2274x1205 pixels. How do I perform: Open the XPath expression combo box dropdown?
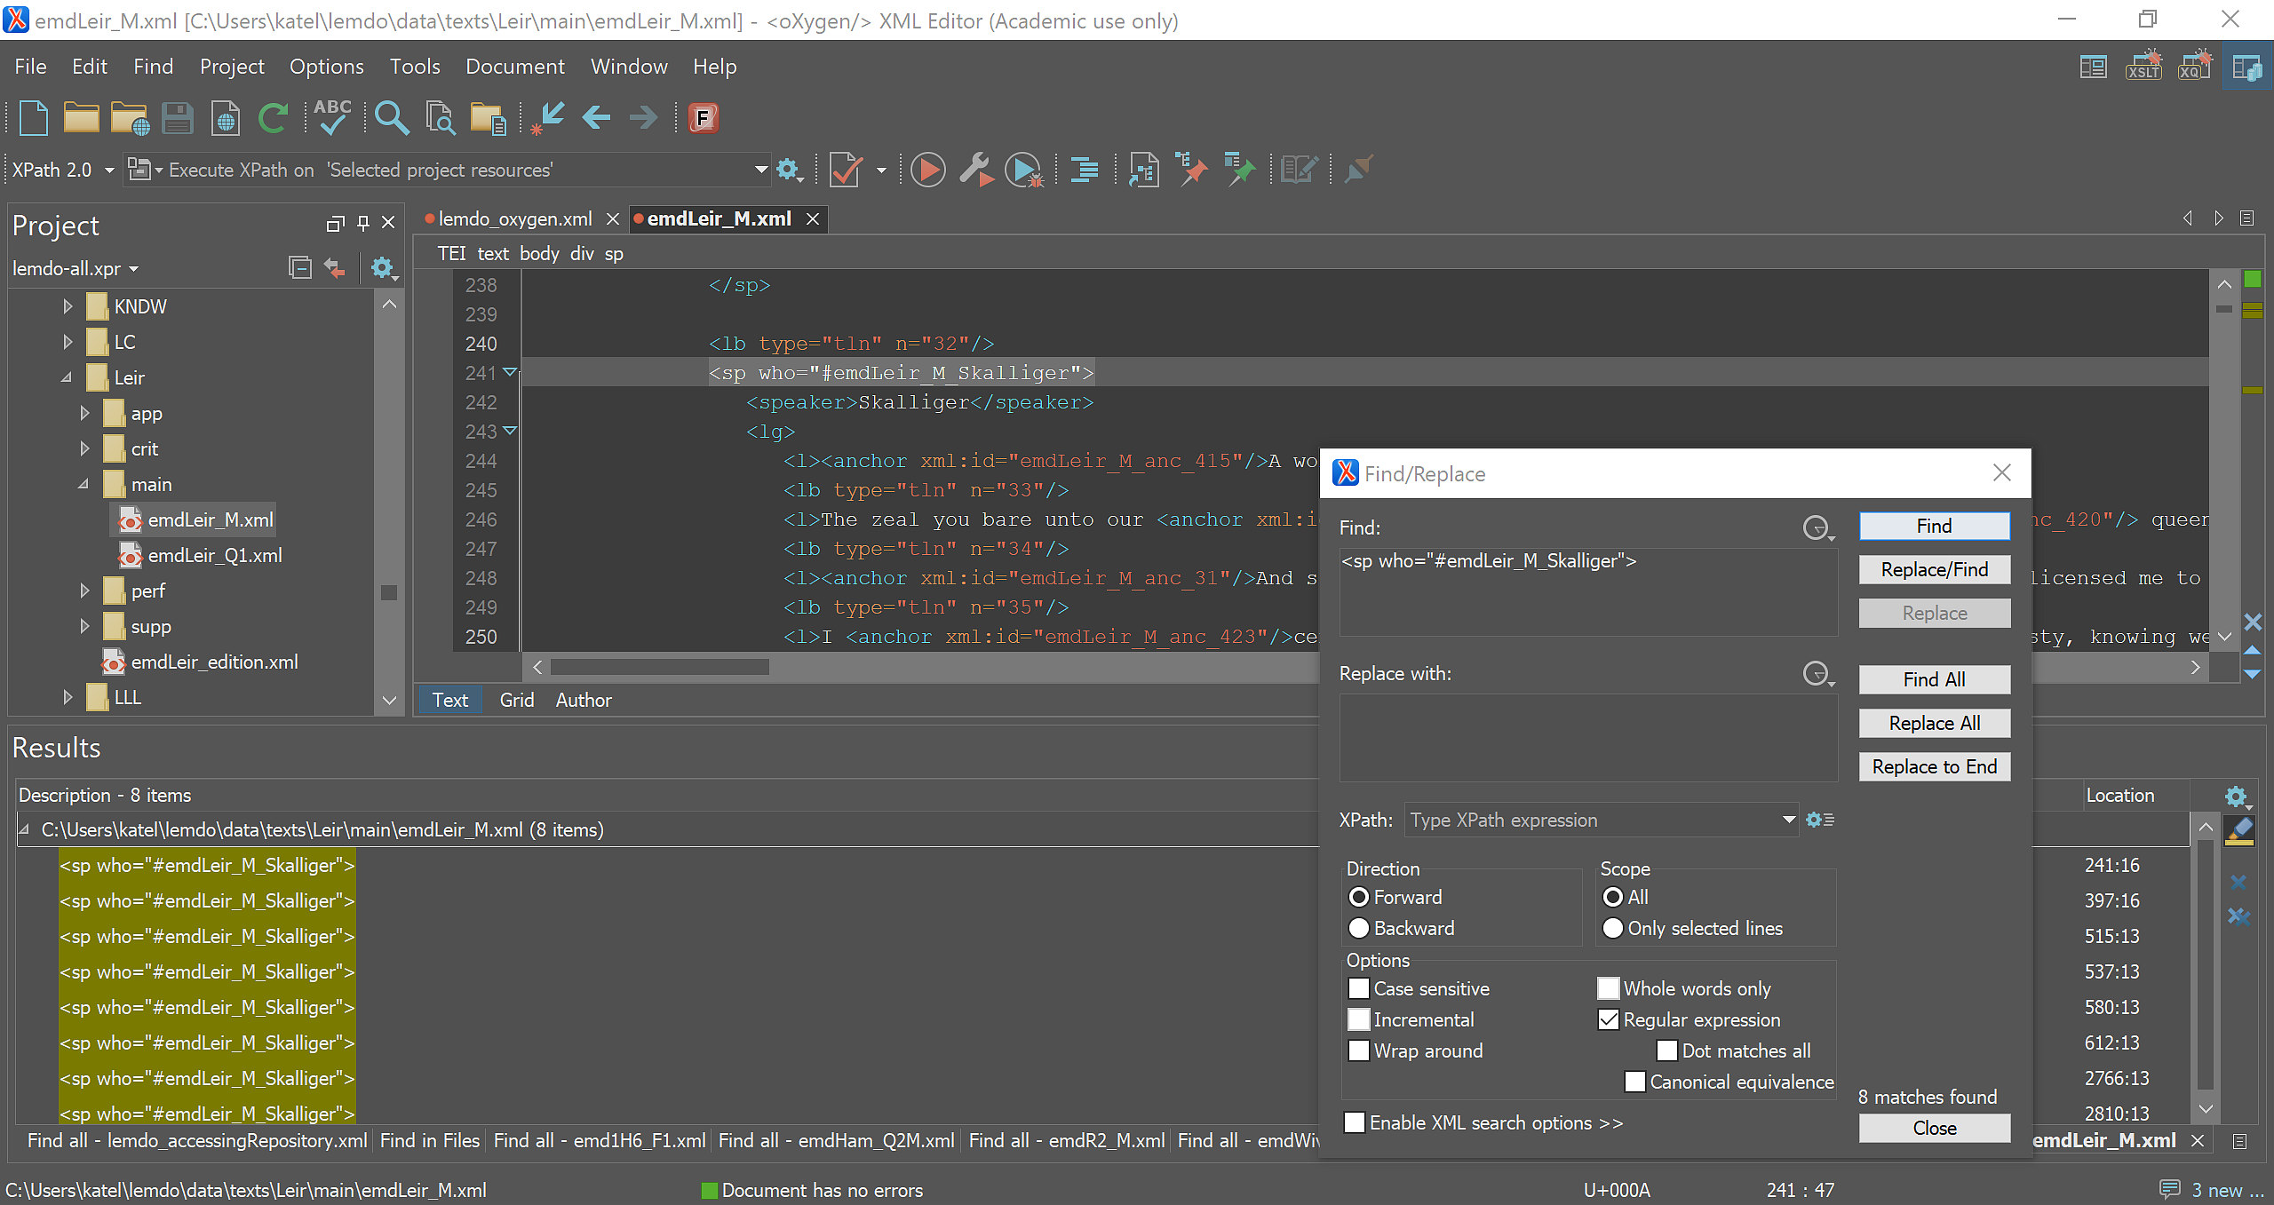(1788, 820)
